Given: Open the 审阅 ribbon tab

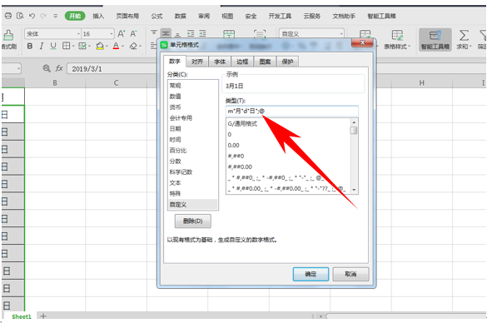Looking at the screenshot, I should coord(204,16).
